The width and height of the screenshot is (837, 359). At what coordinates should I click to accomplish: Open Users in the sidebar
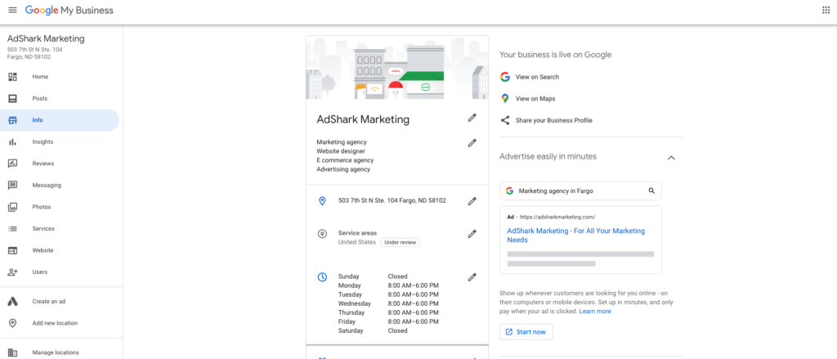click(x=39, y=272)
